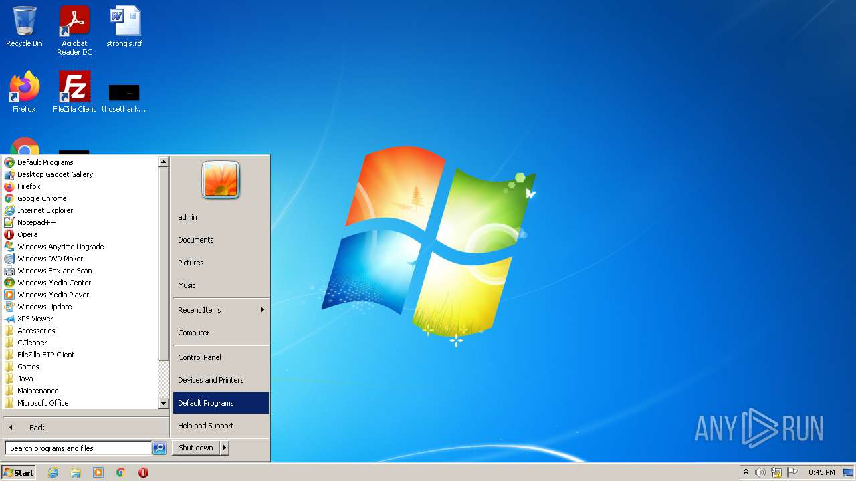This screenshot has height=481, width=856.
Task: Click the Shut down button
Action: (x=196, y=448)
